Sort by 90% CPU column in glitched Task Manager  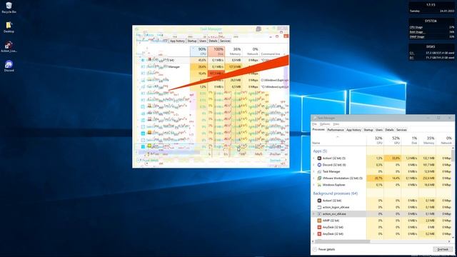tap(199, 51)
